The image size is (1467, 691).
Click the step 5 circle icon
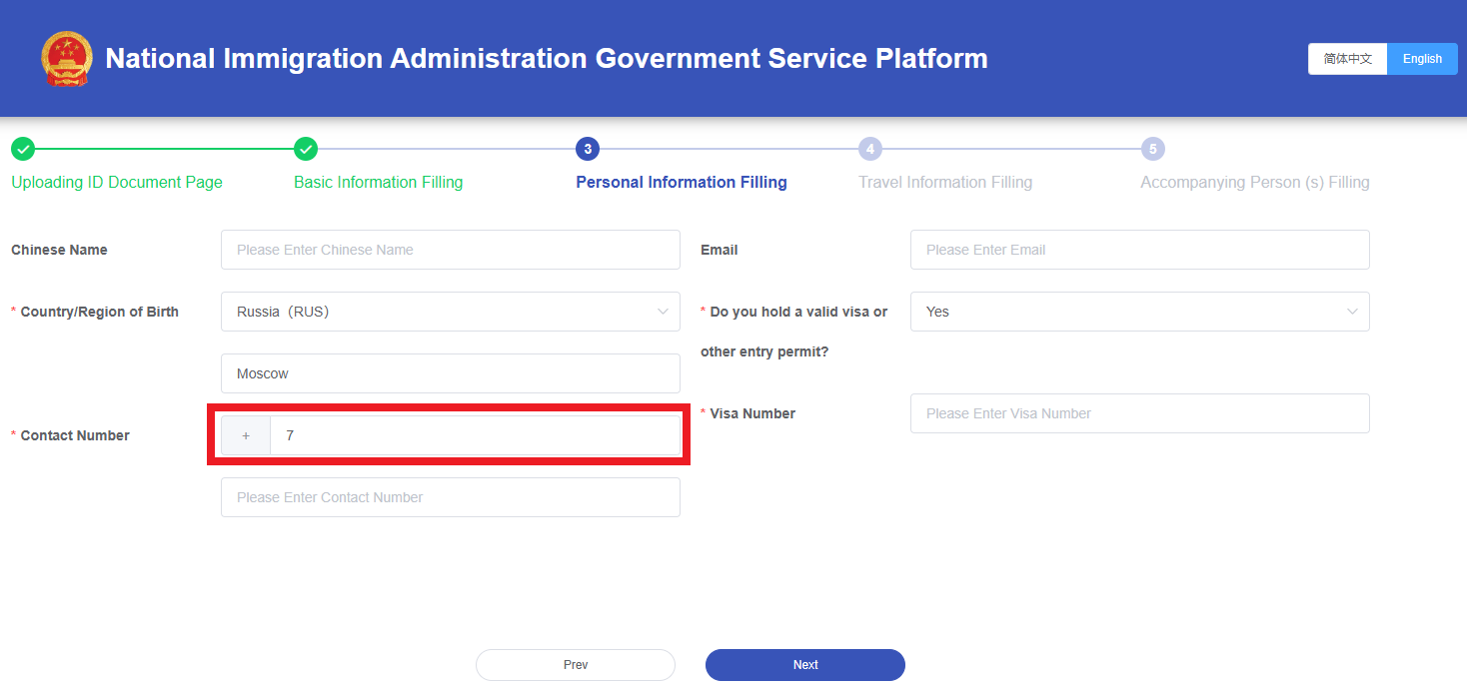point(1153,150)
